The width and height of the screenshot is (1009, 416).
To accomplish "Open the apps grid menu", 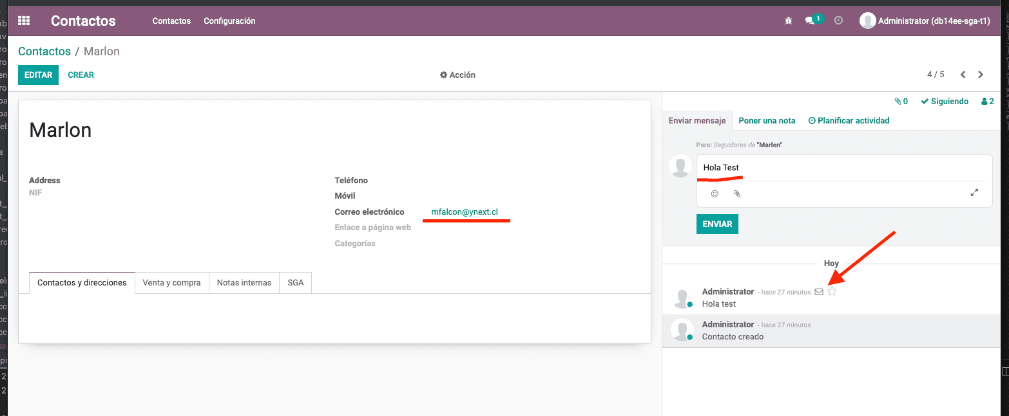I will 24,21.
